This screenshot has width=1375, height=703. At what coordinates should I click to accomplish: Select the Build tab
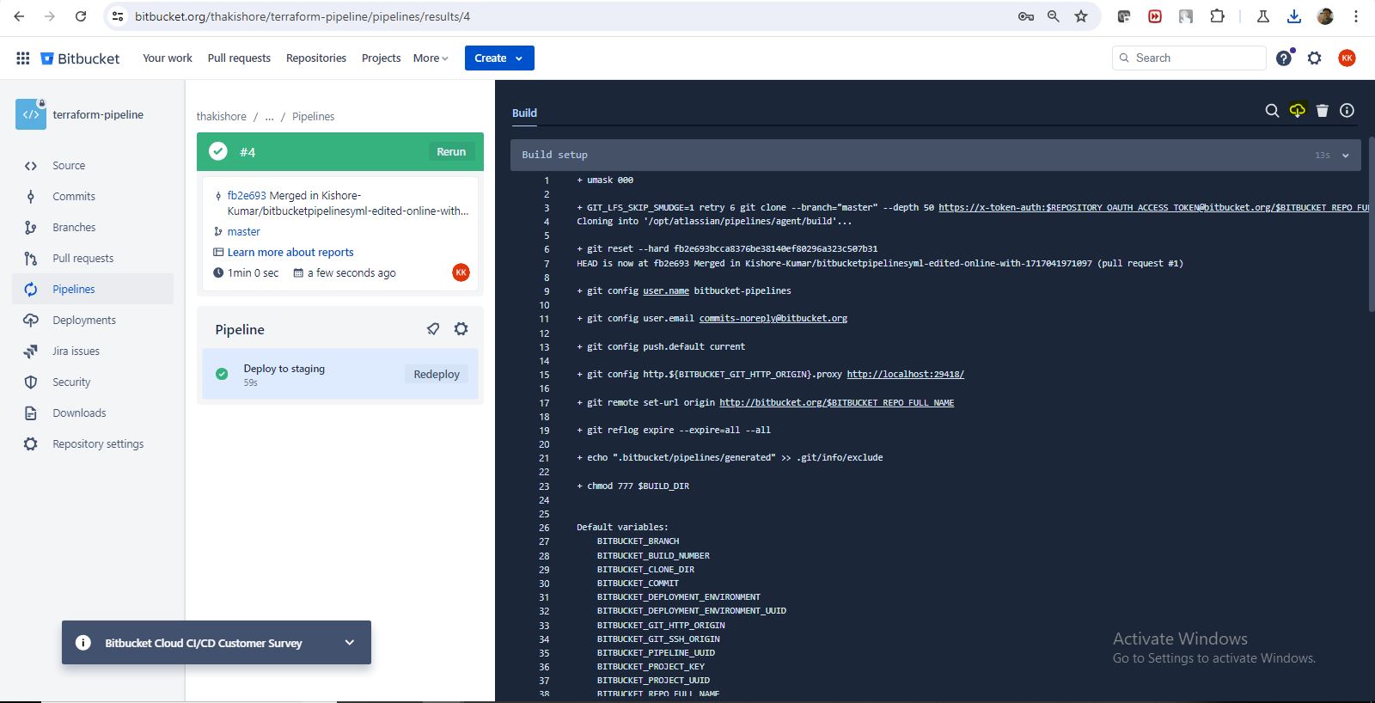click(524, 113)
